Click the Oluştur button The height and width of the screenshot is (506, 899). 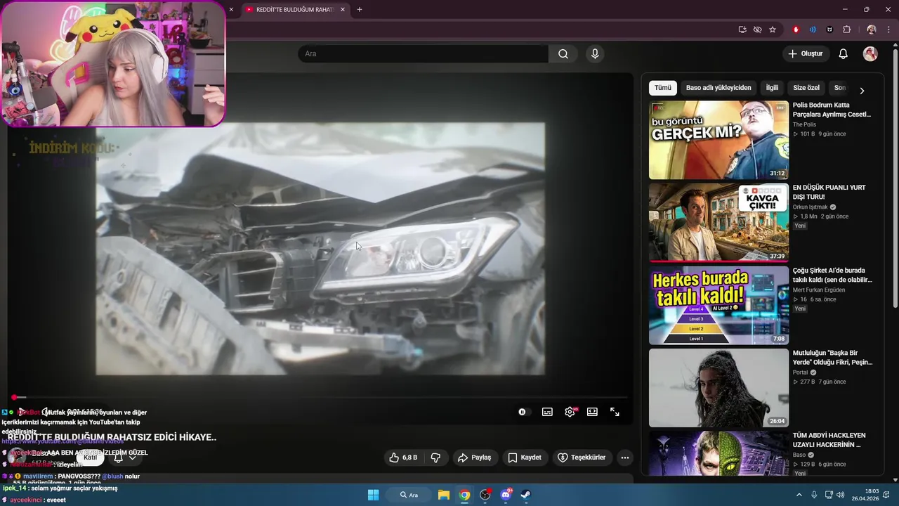click(x=806, y=54)
